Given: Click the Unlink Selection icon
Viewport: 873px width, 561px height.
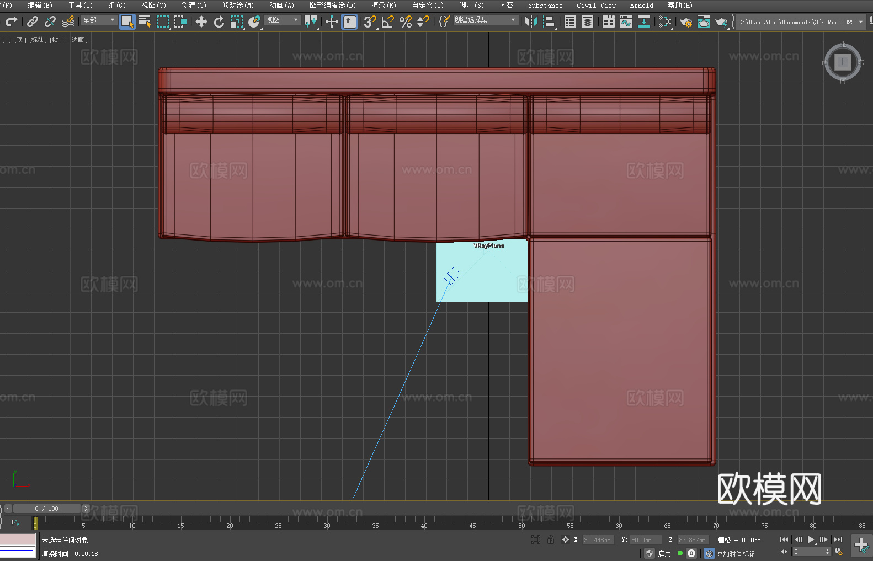Looking at the screenshot, I should click(50, 22).
